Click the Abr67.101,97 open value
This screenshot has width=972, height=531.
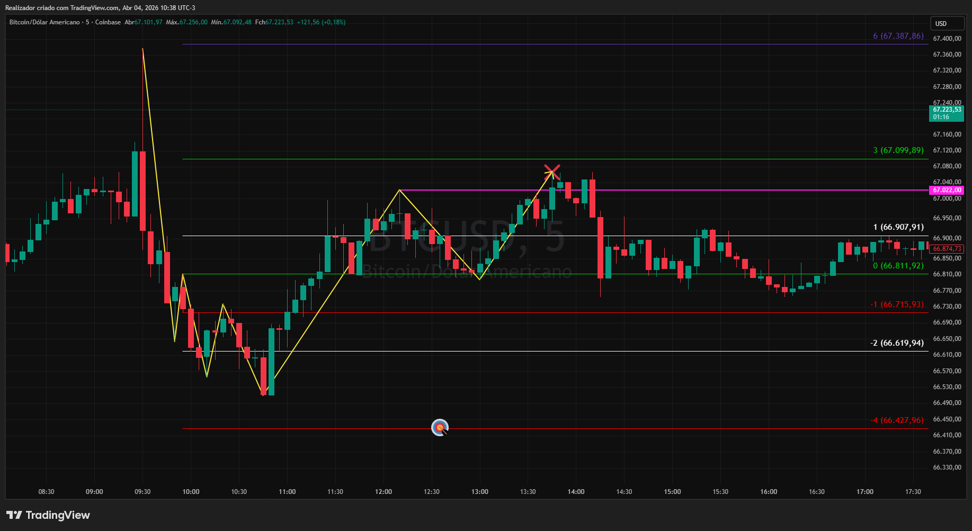(144, 22)
